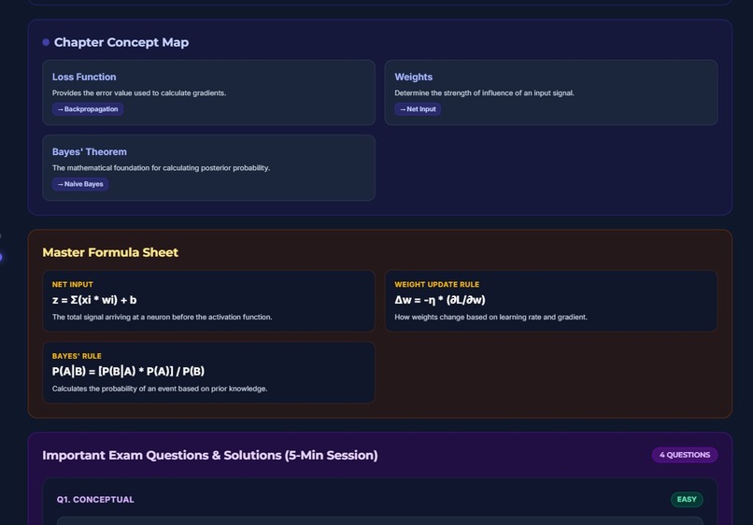Open the Loss Function concept card title
This screenshot has width=753, height=525.
[84, 77]
